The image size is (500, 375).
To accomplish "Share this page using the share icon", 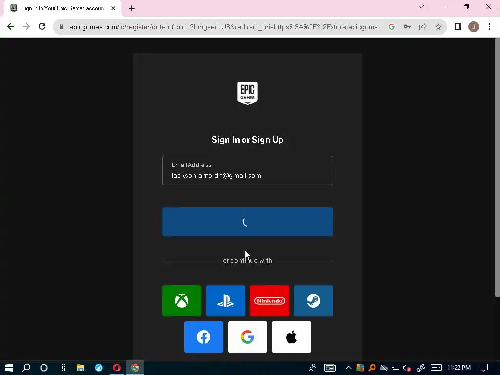I will coord(423,27).
